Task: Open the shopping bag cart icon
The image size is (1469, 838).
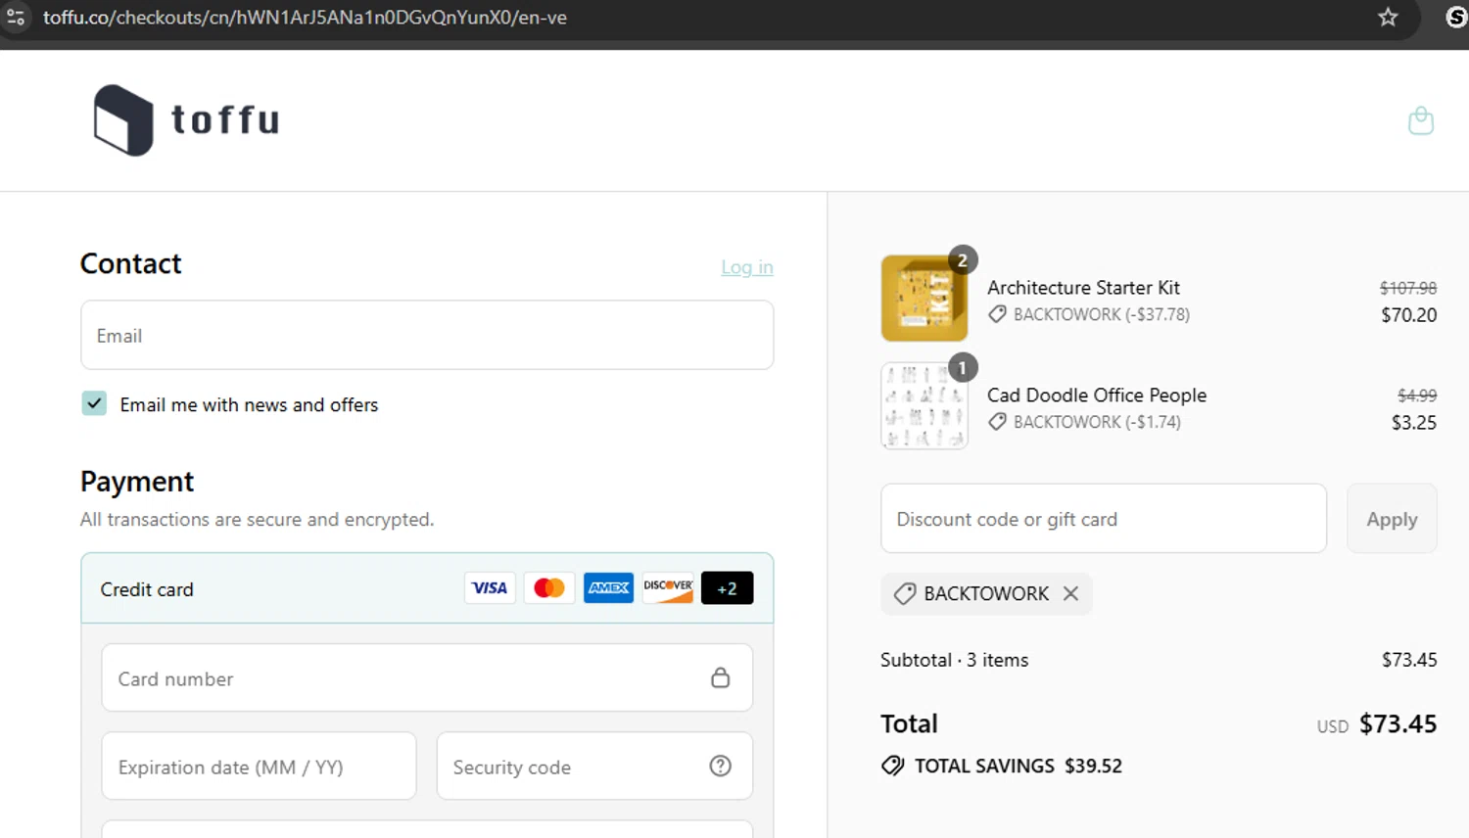Action: [1420, 120]
